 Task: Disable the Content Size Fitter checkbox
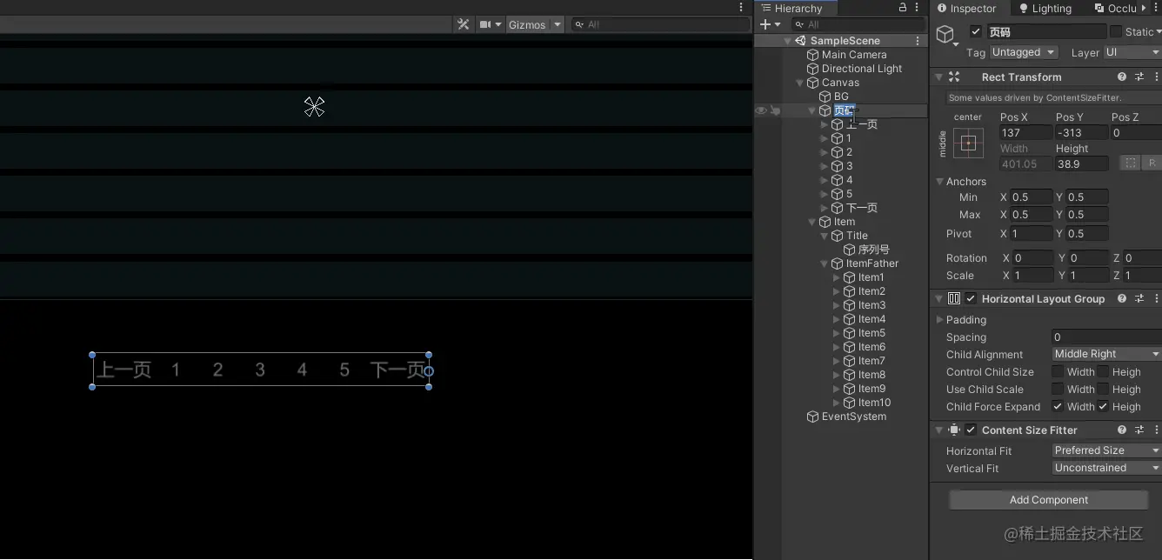(971, 430)
